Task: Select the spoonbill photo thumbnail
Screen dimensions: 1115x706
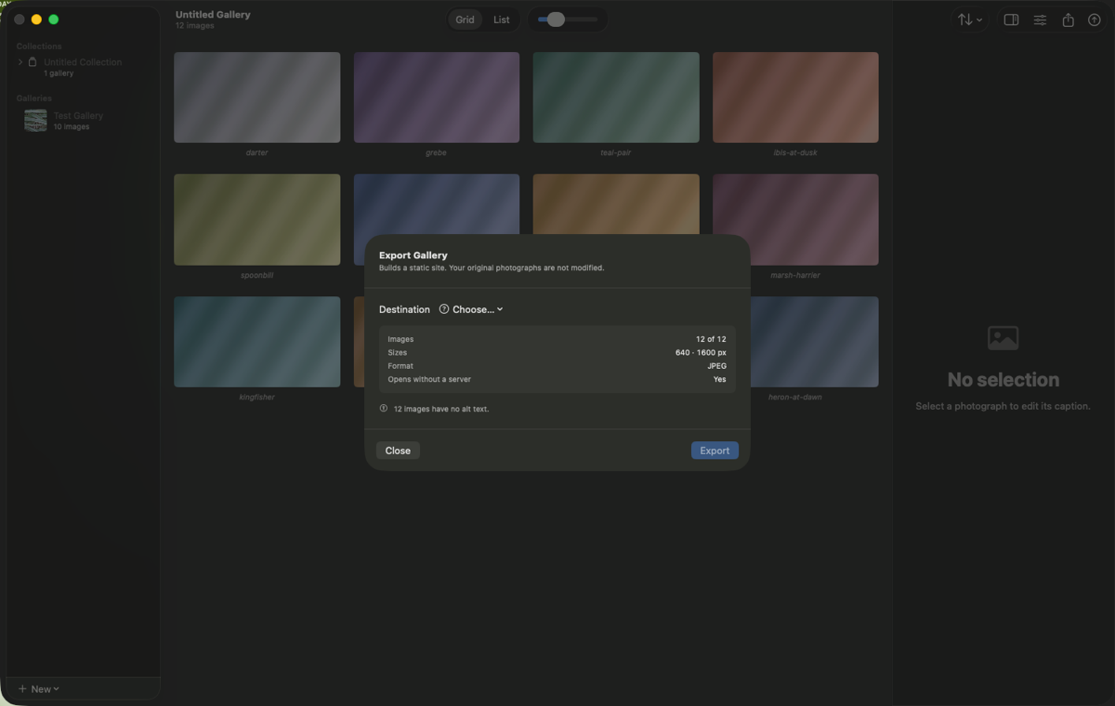Action: point(256,219)
